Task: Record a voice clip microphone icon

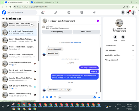Action: pyautogui.click(x=43, y=97)
